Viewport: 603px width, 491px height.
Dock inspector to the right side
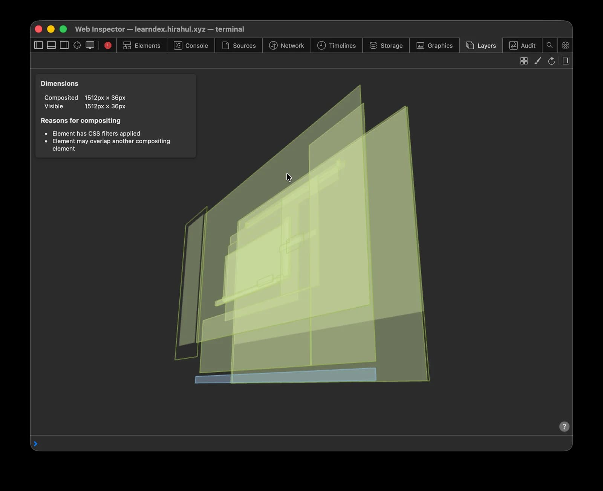pos(64,45)
